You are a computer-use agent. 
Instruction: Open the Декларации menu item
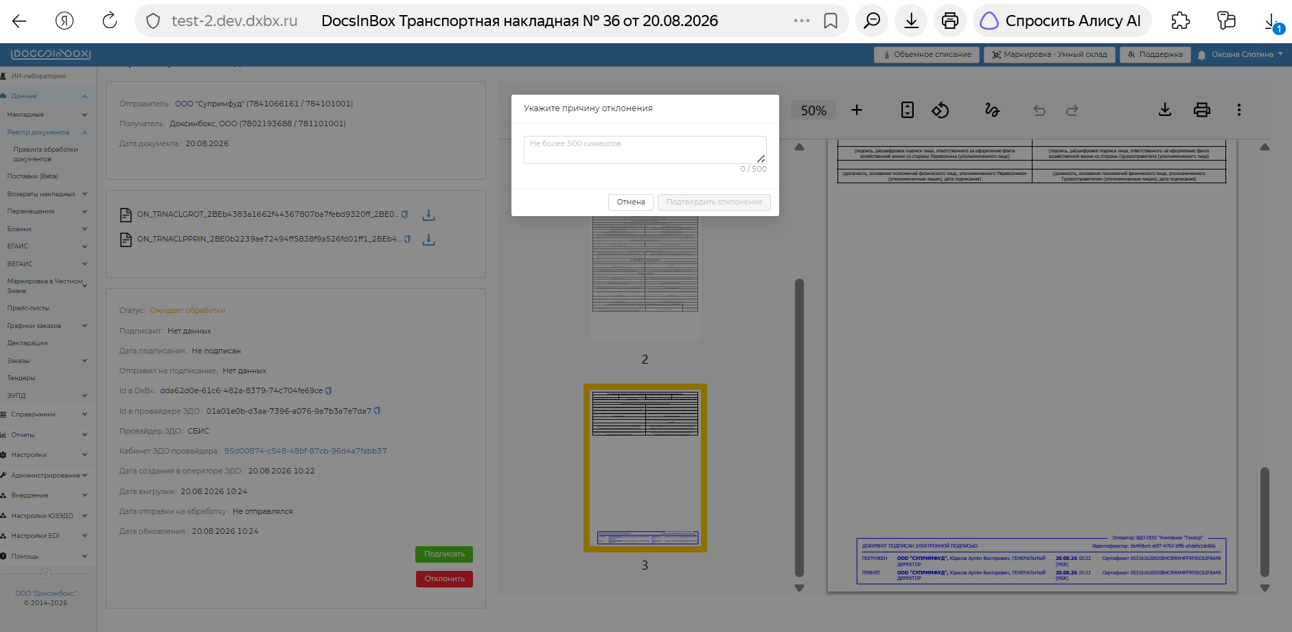[x=27, y=343]
